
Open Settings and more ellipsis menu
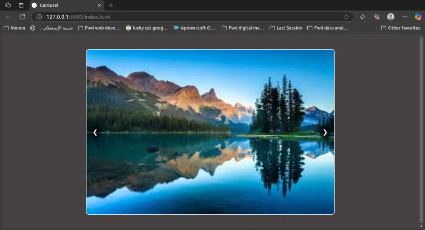(x=405, y=17)
